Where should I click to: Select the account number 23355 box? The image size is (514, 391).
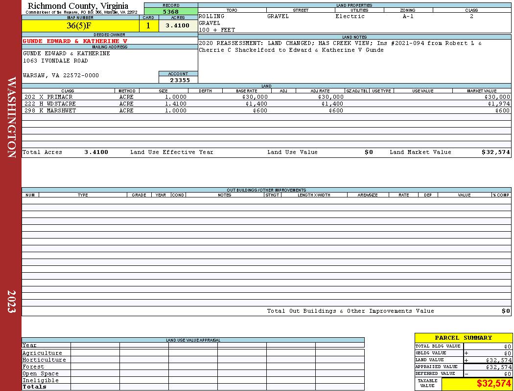coord(178,80)
